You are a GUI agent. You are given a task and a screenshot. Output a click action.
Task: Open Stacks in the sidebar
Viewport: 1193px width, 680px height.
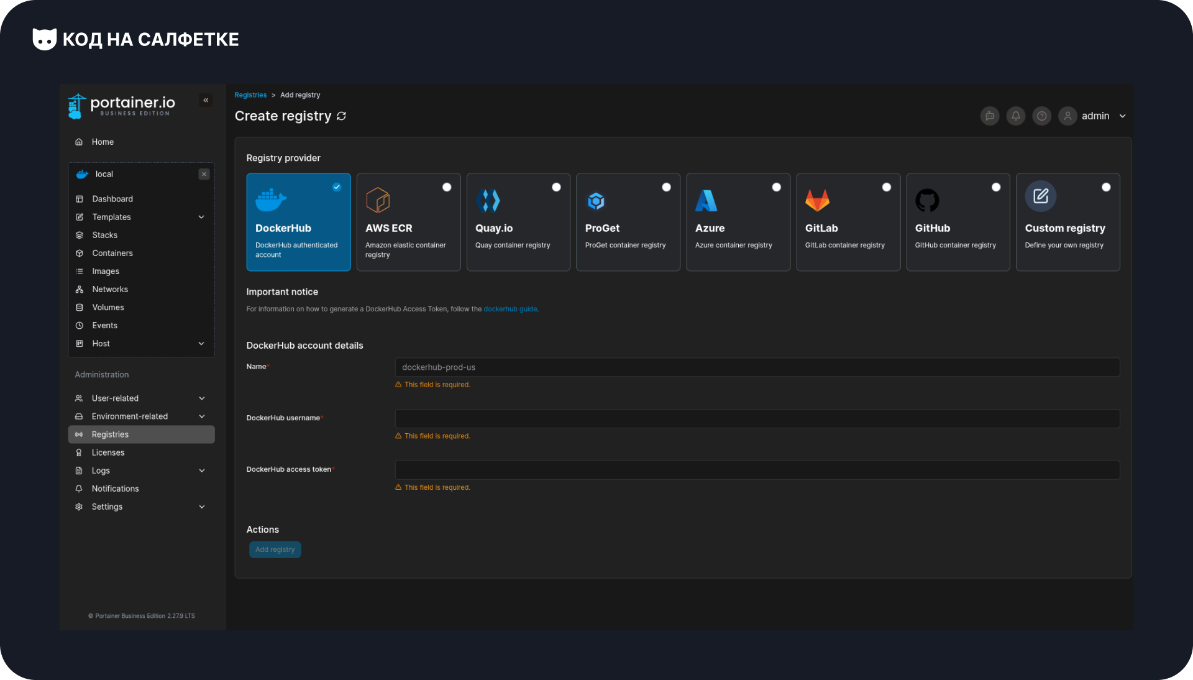pos(141,235)
